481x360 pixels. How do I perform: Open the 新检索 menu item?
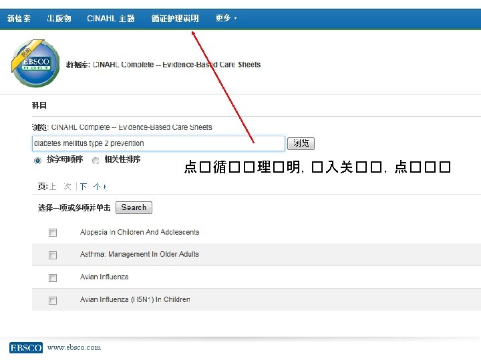(x=19, y=19)
